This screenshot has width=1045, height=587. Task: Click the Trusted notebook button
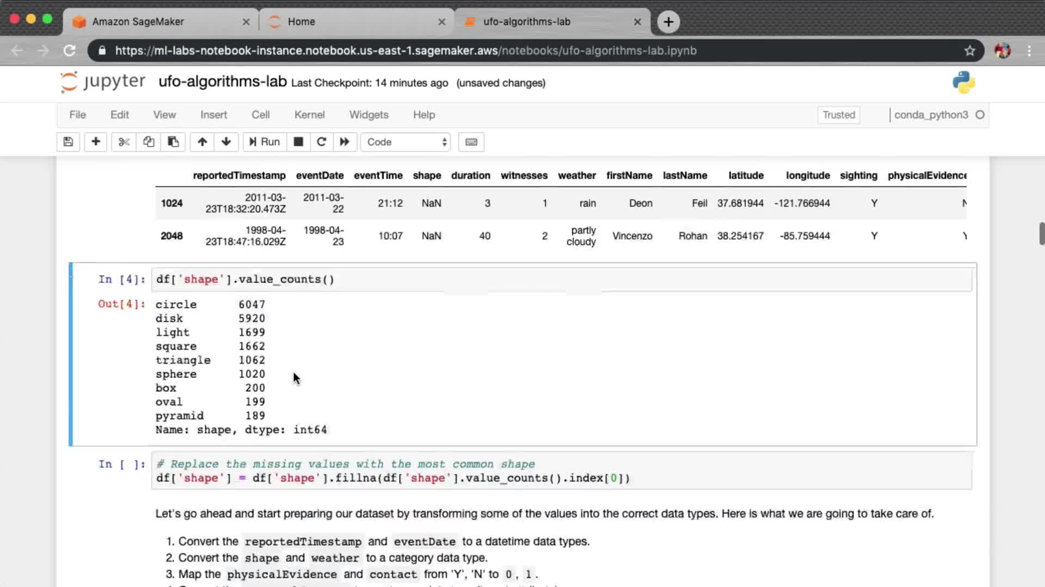tap(838, 115)
